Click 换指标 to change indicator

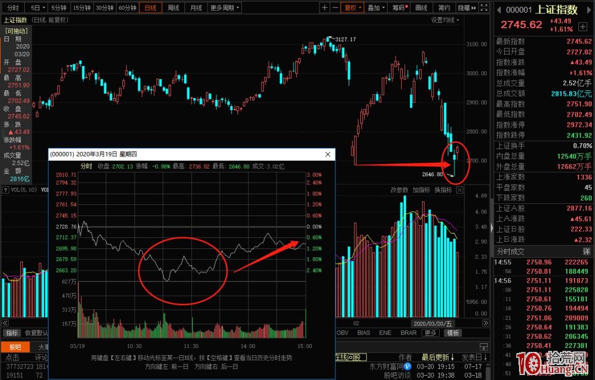click(x=443, y=190)
